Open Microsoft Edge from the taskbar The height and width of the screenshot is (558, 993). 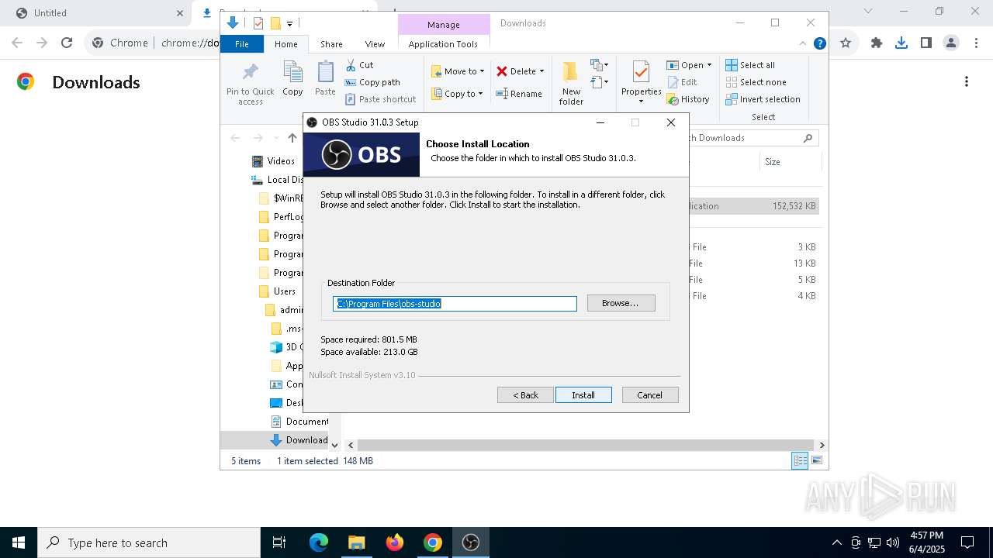click(319, 542)
